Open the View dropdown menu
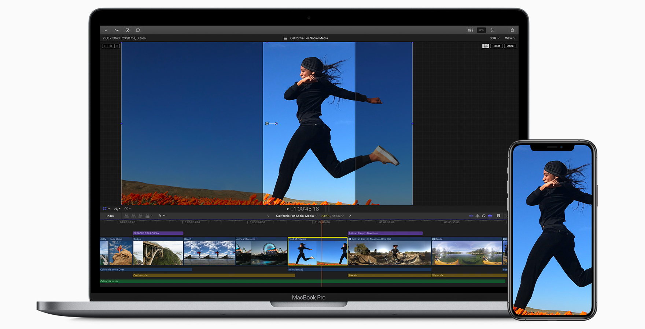Screen dimensions: 645x329 [510, 38]
